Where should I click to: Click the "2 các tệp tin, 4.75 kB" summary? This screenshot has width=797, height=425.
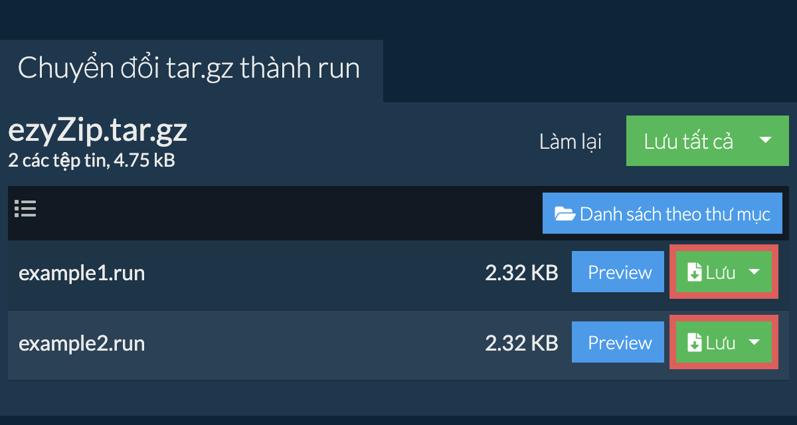tap(92, 160)
